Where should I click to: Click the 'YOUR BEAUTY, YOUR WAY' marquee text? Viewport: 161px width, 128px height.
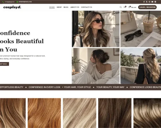coord(110,87)
